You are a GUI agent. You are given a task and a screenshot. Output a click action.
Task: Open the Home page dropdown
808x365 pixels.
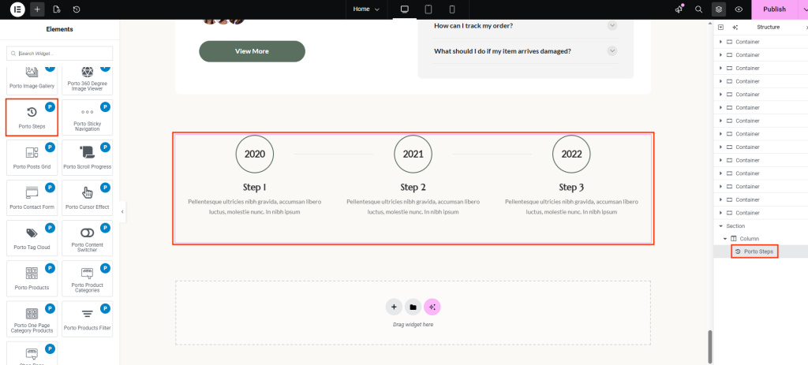(367, 9)
